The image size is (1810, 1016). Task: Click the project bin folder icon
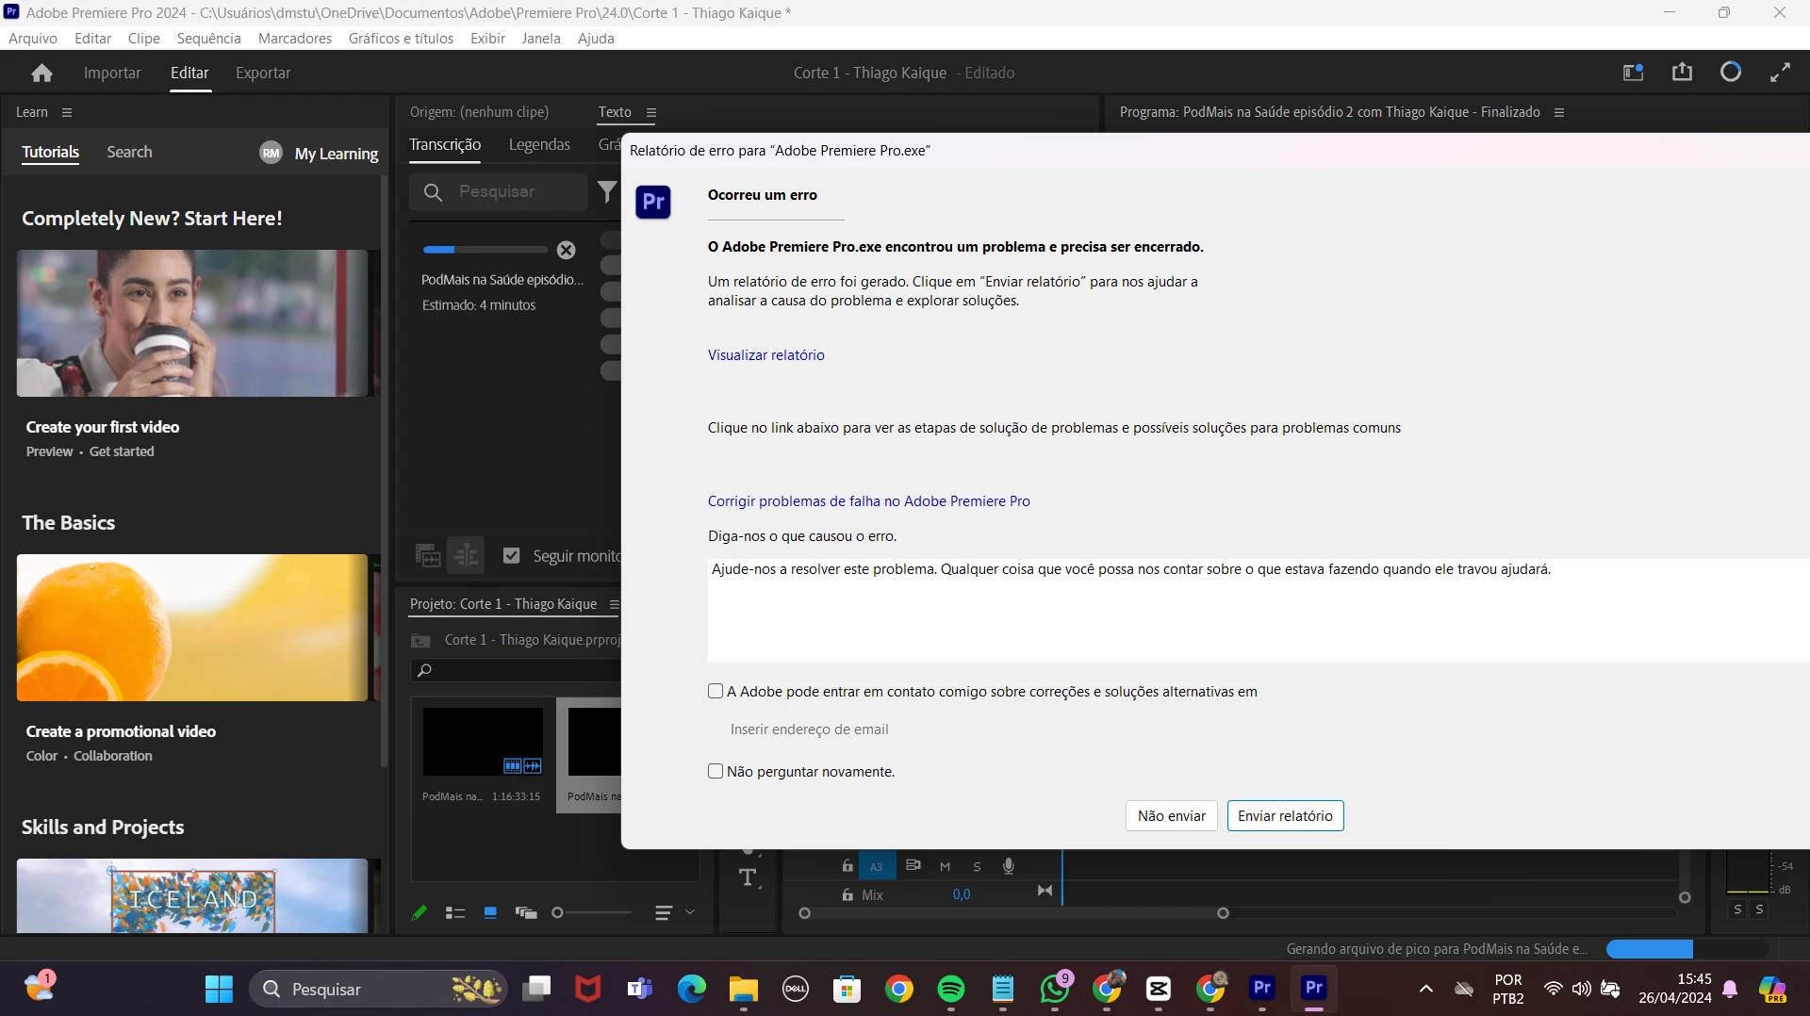point(420,641)
